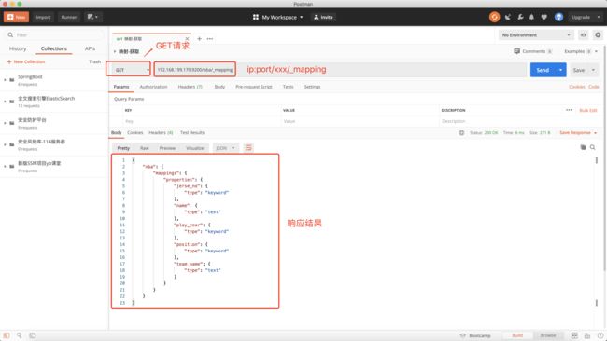Open the user avatar menu

point(558,17)
